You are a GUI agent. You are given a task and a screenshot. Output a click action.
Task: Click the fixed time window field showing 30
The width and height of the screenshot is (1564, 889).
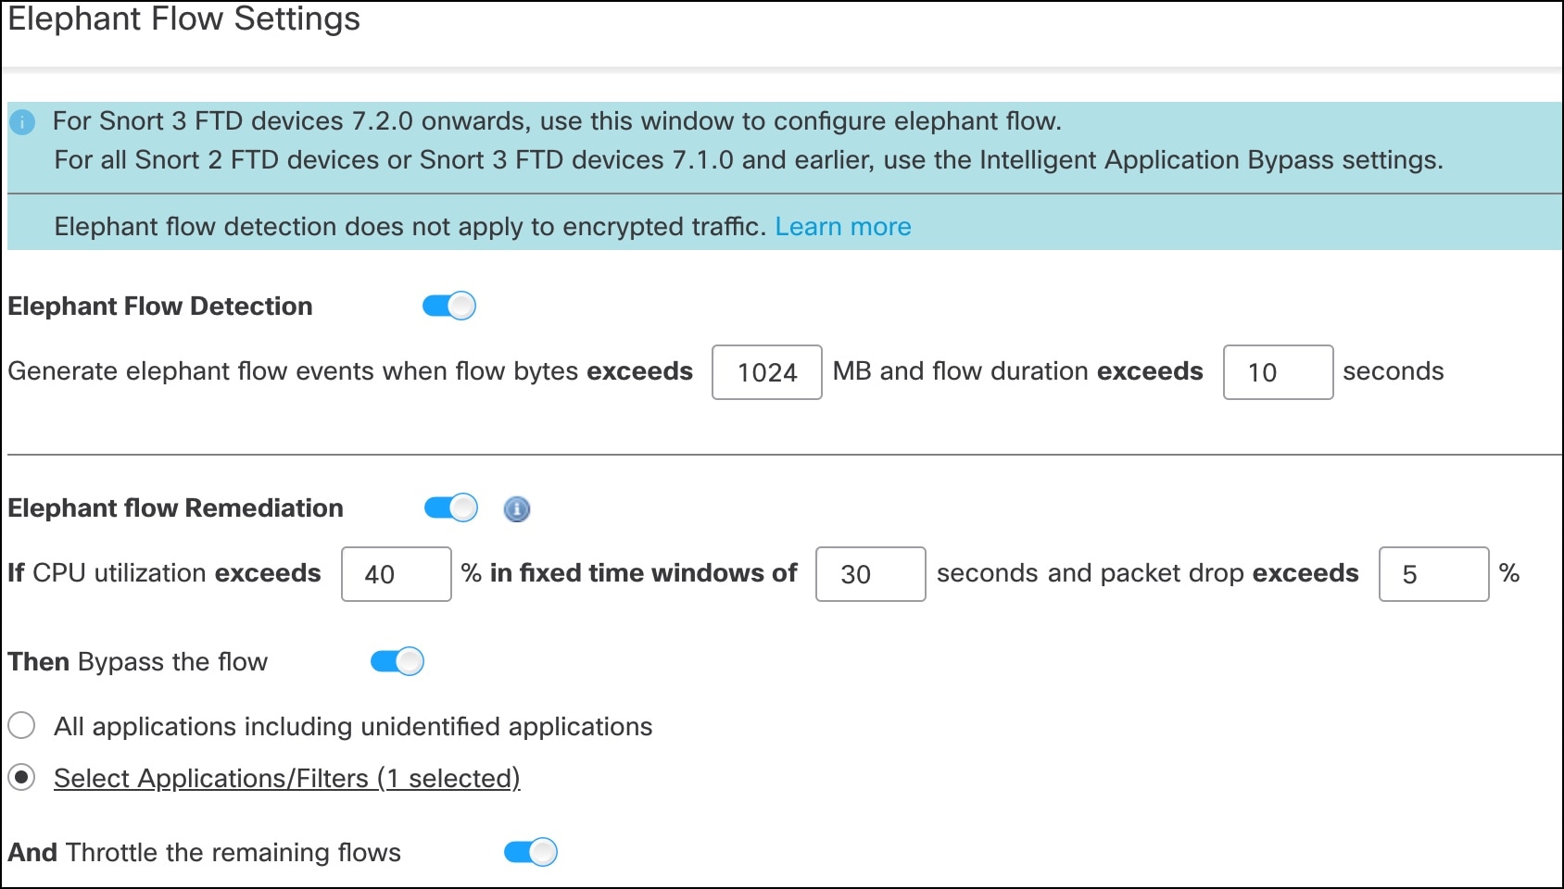tap(869, 574)
